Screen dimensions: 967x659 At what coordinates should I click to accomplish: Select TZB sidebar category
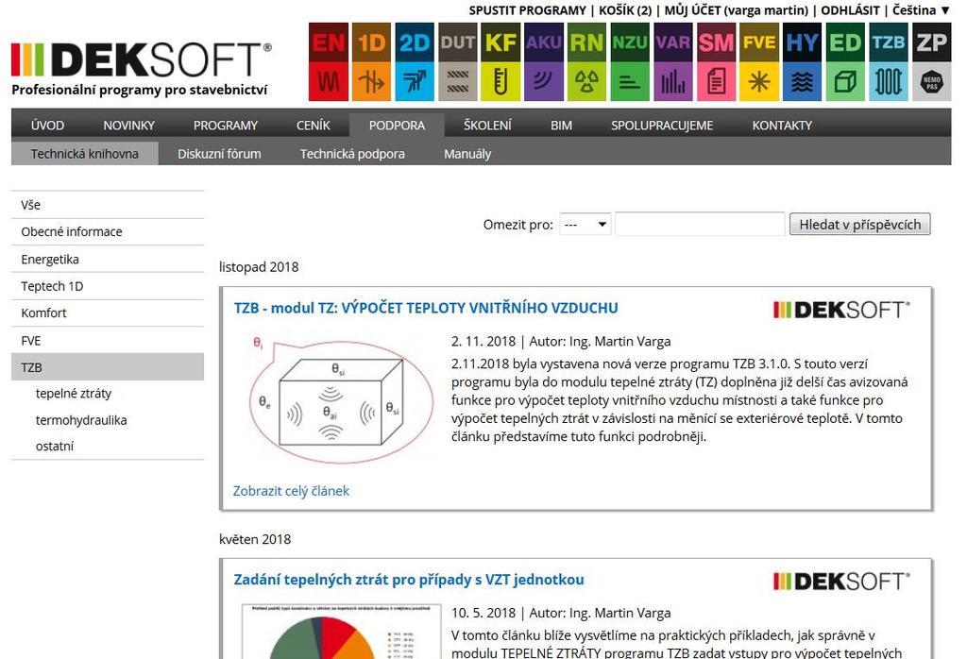pyautogui.click(x=108, y=367)
